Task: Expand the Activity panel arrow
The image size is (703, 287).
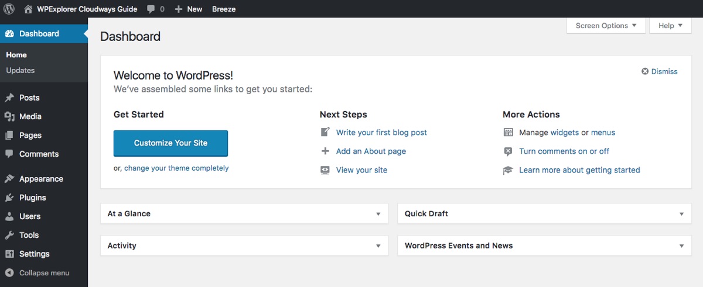Action: (378, 246)
